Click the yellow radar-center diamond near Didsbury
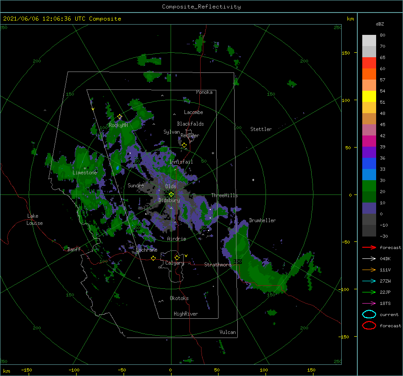The width and height of the screenshot is (403, 376). 171,194
